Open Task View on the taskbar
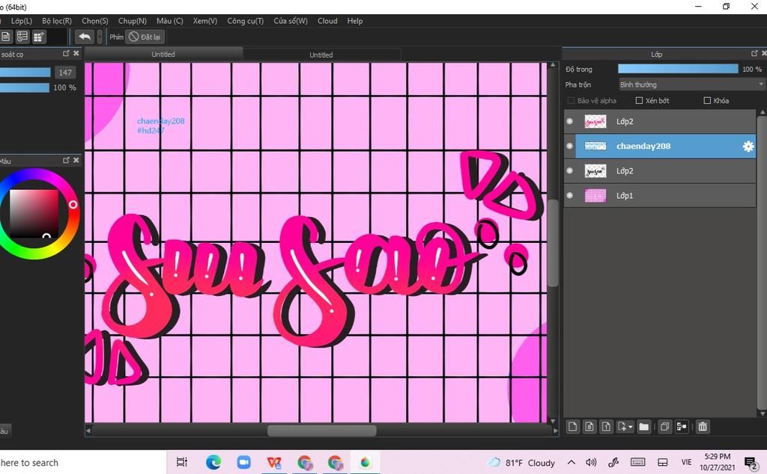The width and height of the screenshot is (767, 474). 182,462
